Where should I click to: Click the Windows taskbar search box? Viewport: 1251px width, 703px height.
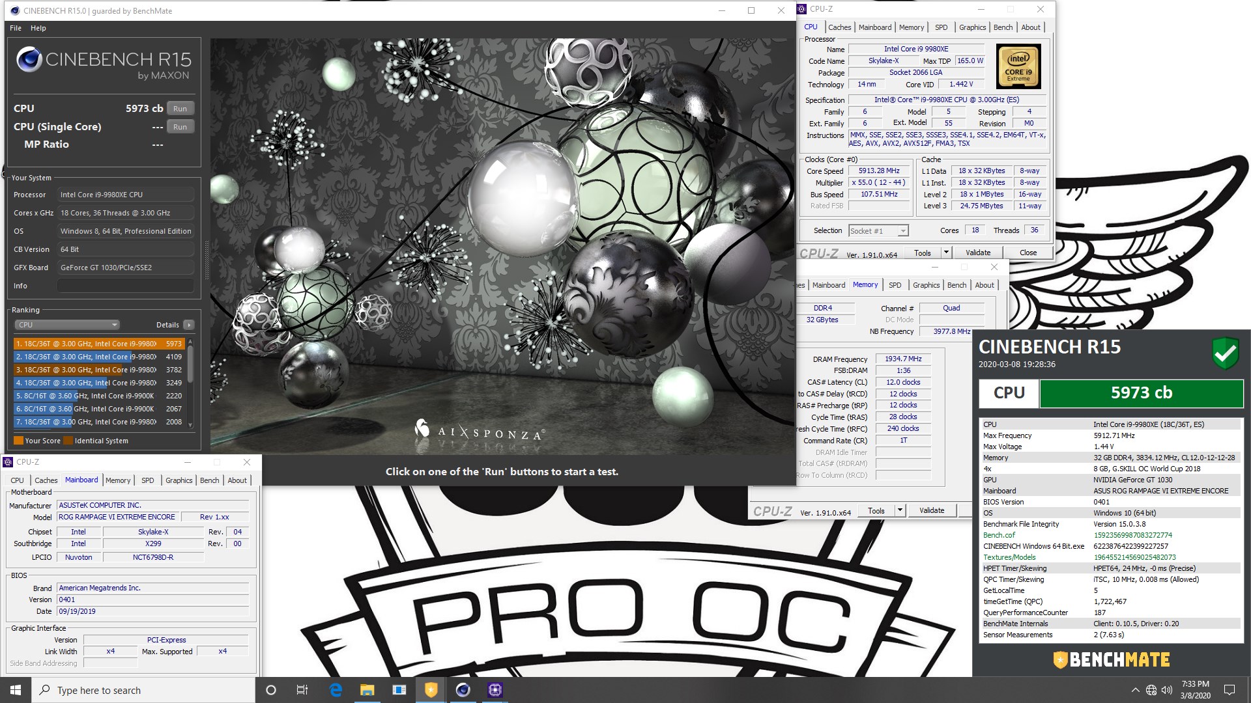click(143, 690)
